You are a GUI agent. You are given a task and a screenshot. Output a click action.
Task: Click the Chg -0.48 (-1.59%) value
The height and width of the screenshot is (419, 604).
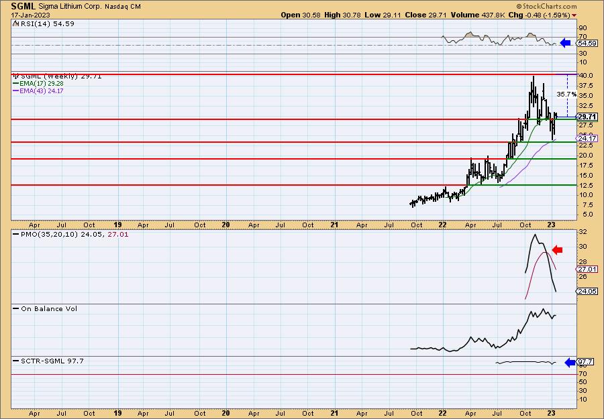[x=540, y=15]
